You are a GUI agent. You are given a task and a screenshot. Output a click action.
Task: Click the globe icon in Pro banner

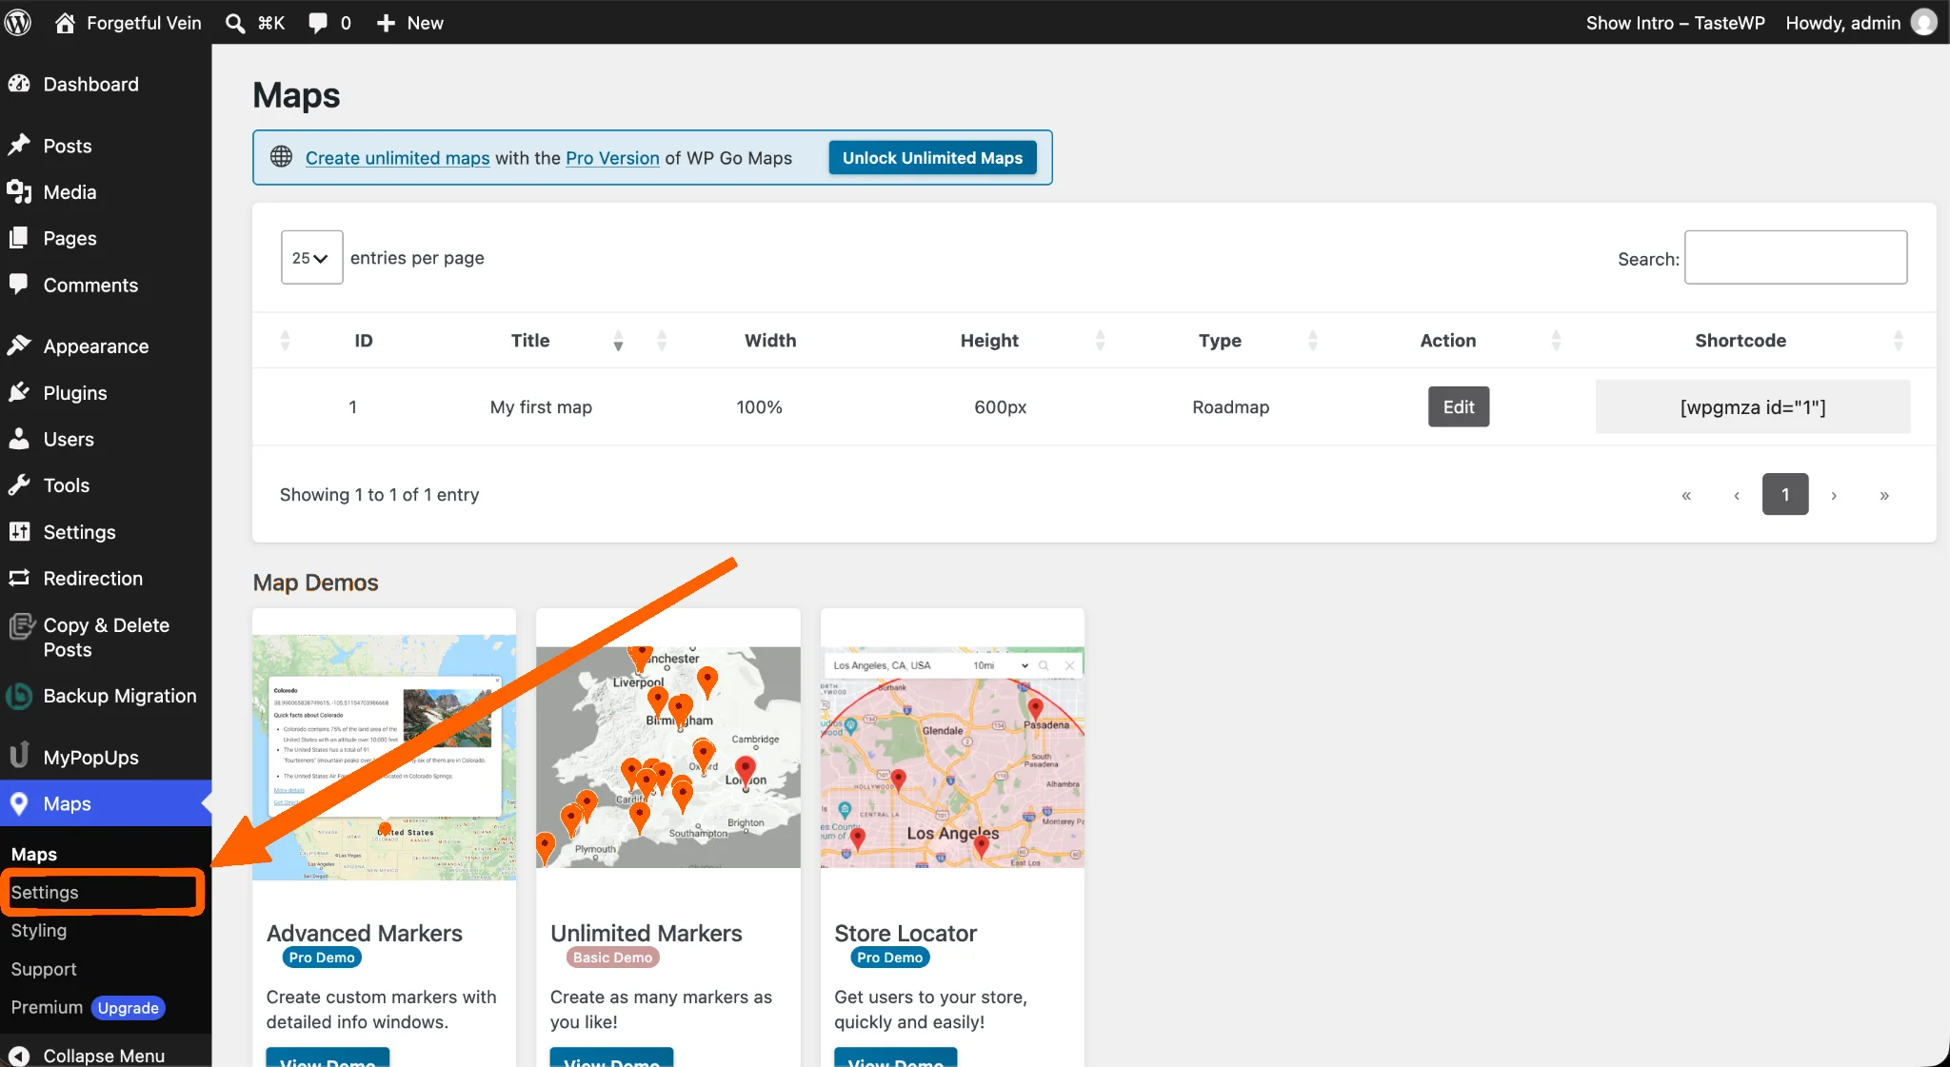tap(281, 157)
